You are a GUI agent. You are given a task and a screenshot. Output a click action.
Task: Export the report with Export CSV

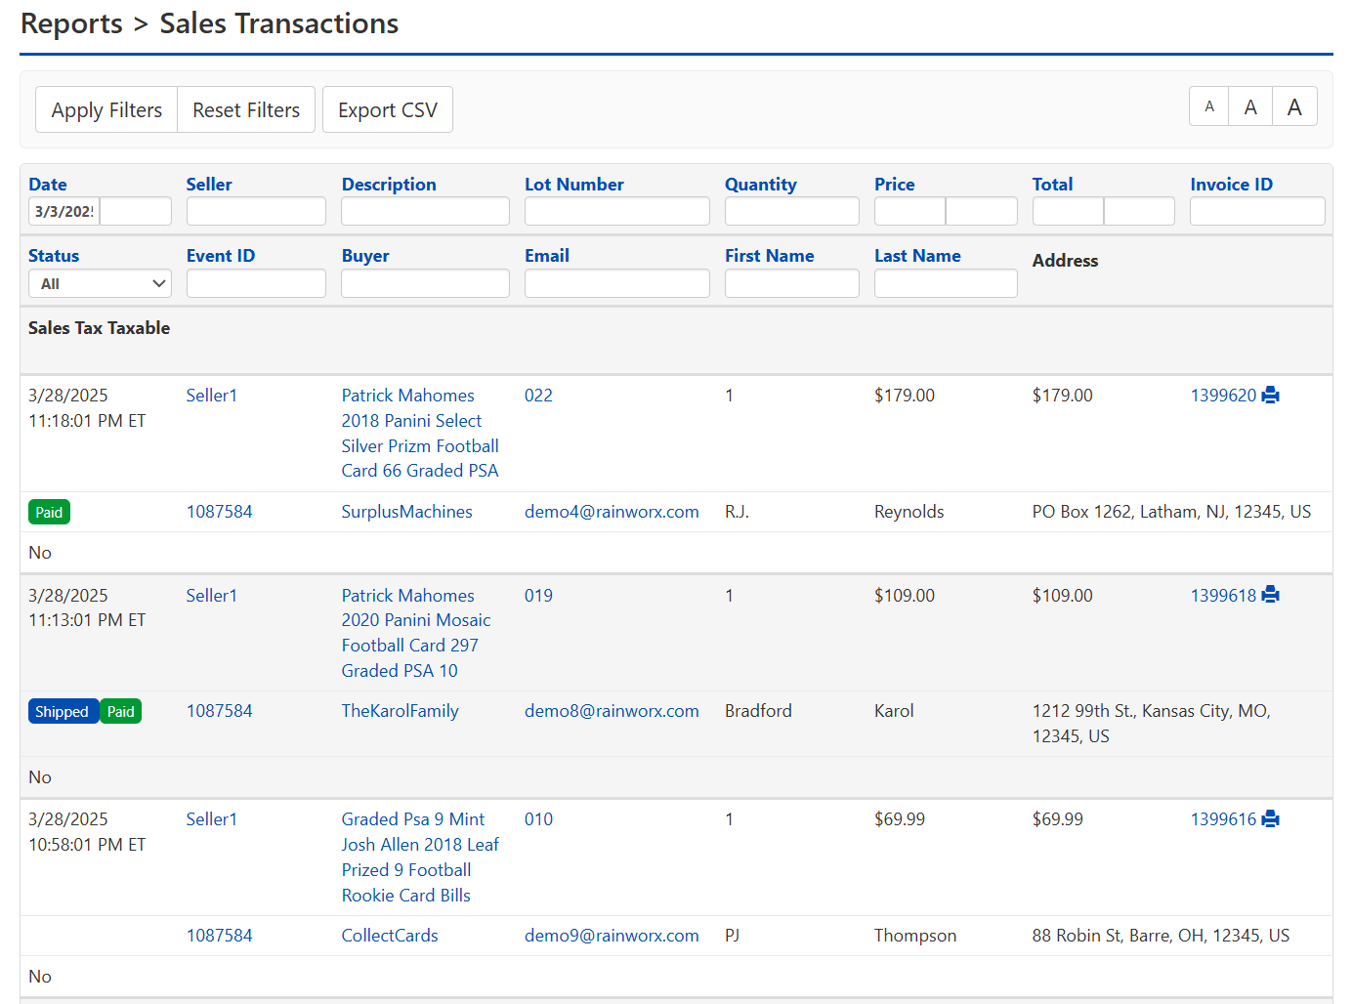pos(388,109)
